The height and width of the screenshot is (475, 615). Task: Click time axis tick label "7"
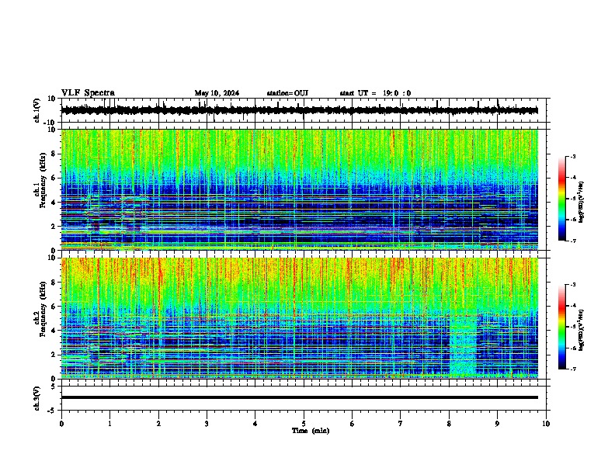tap(401, 424)
